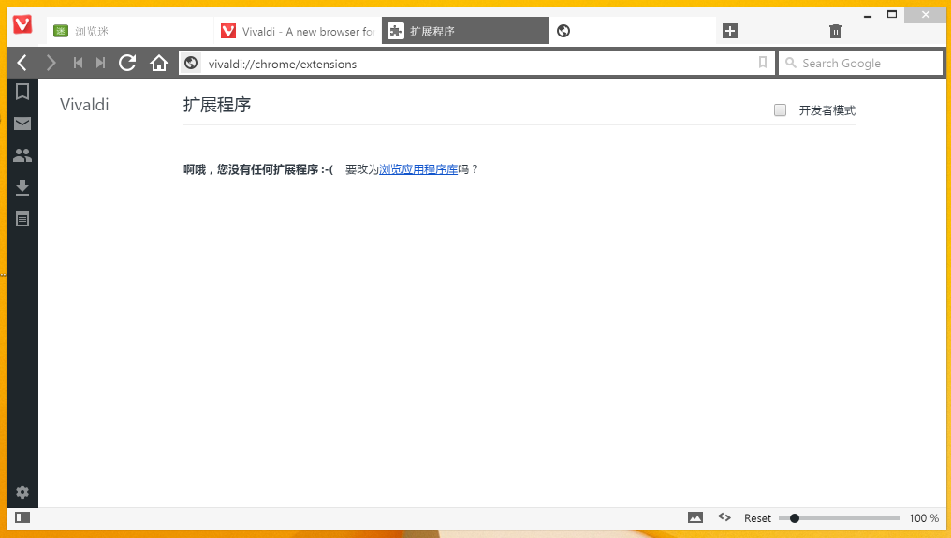Maximize the browser window
This screenshot has height=538, width=951.
pyautogui.click(x=891, y=15)
